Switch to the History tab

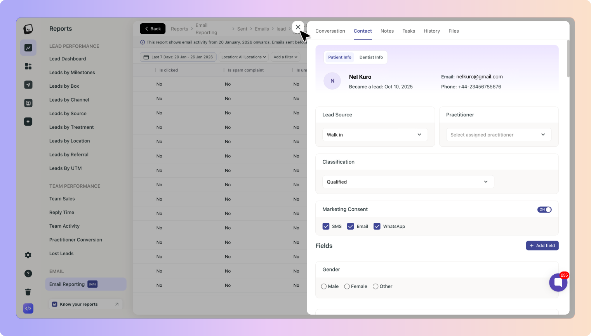coord(432,31)
